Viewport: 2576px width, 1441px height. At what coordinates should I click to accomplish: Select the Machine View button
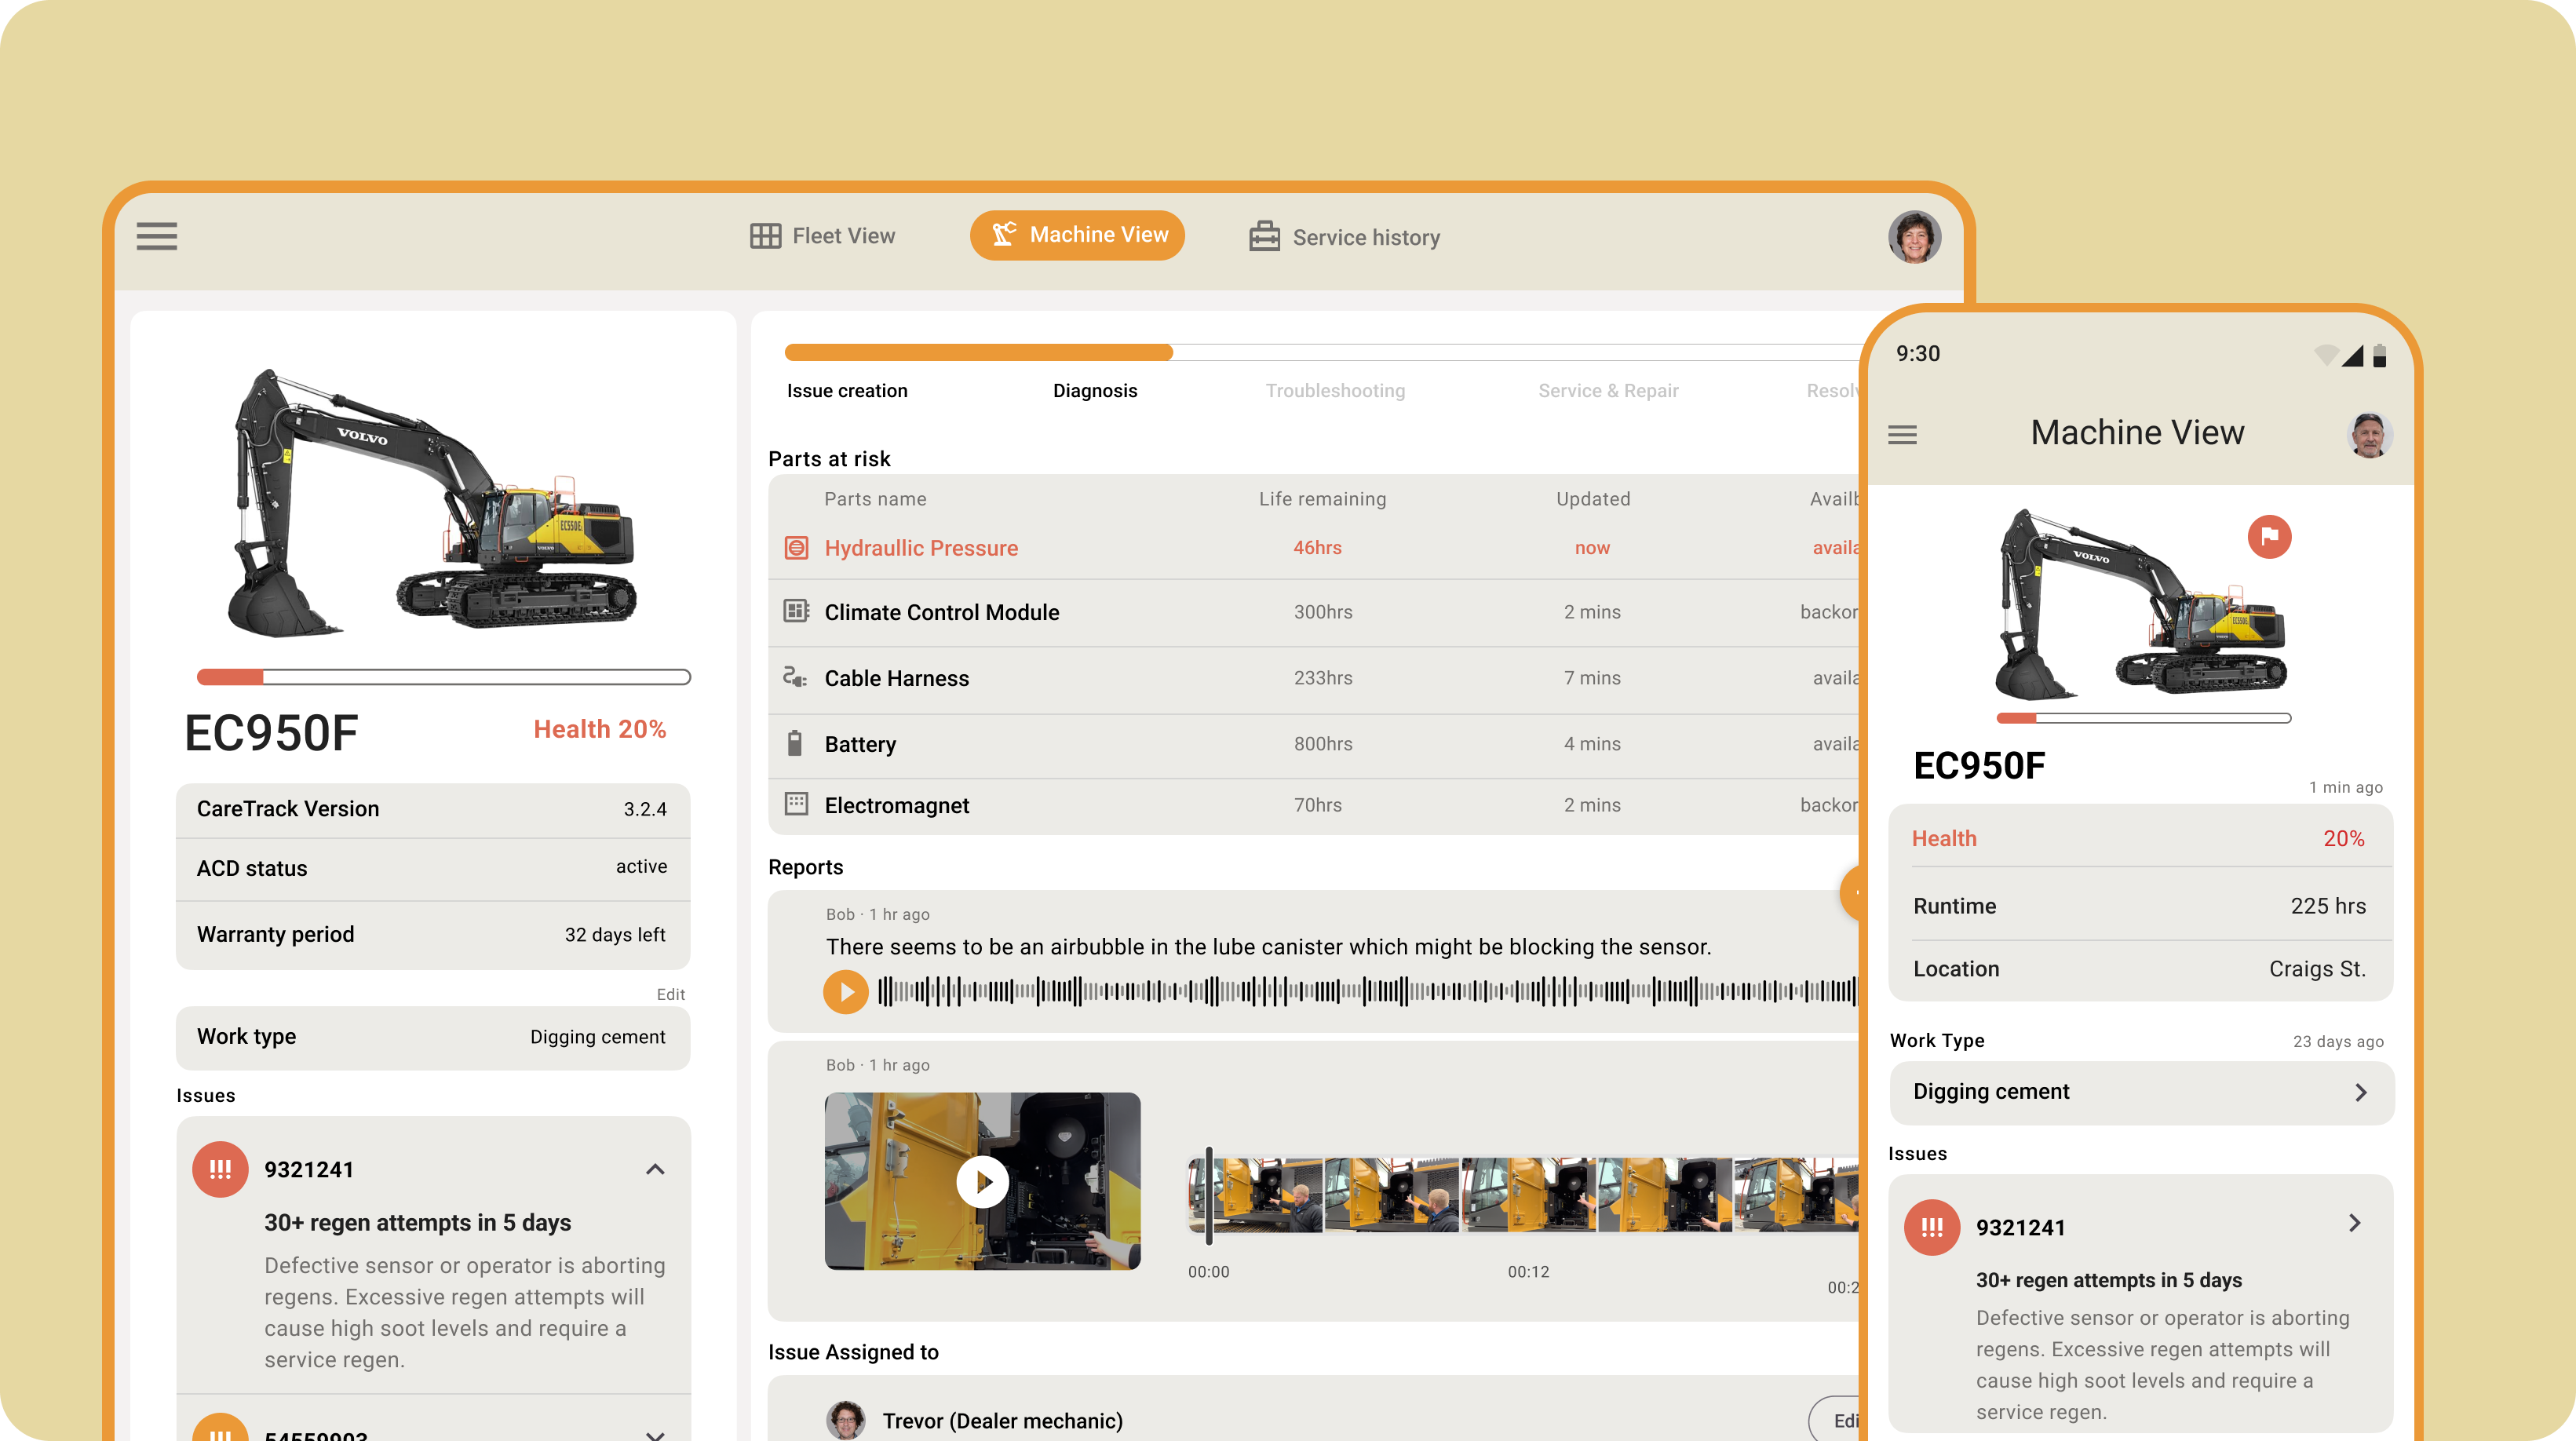tap(1077, 235)
